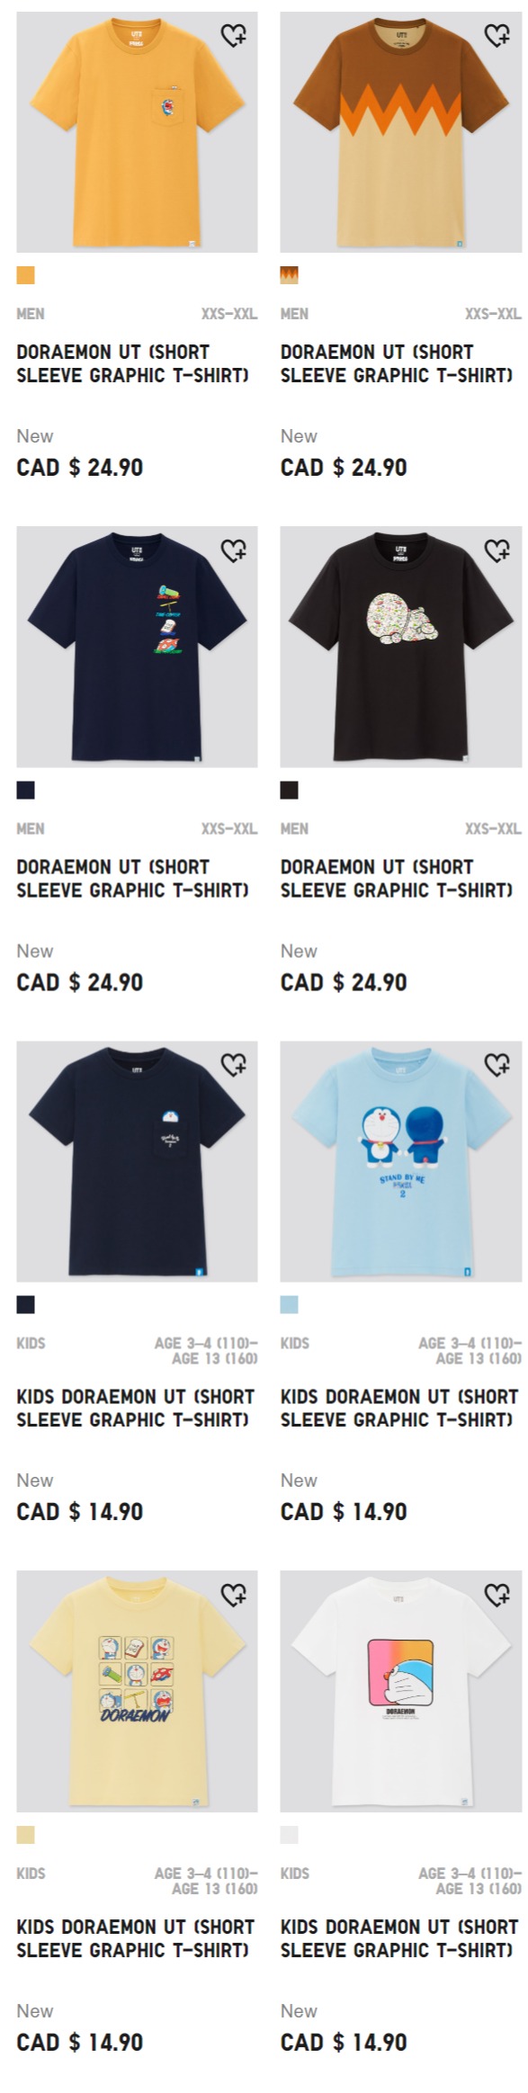Choose the pale yellow kids swatch
The image size is (528, 2093).
click(x=25, y=1835)
